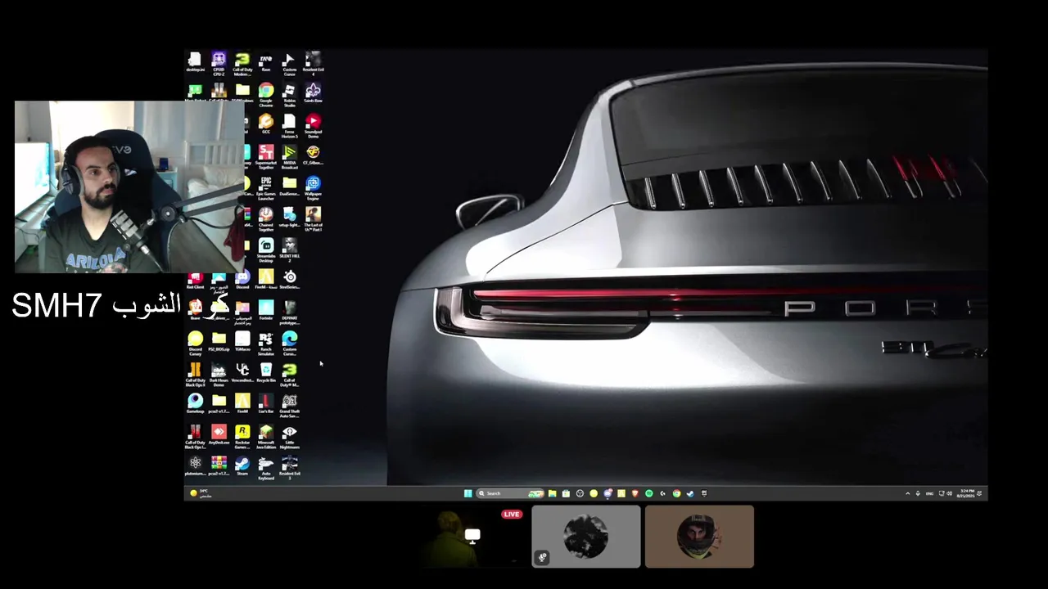Open the Chained Together desktop icon
Screen dimensions: 1048x589
point(266,220)
